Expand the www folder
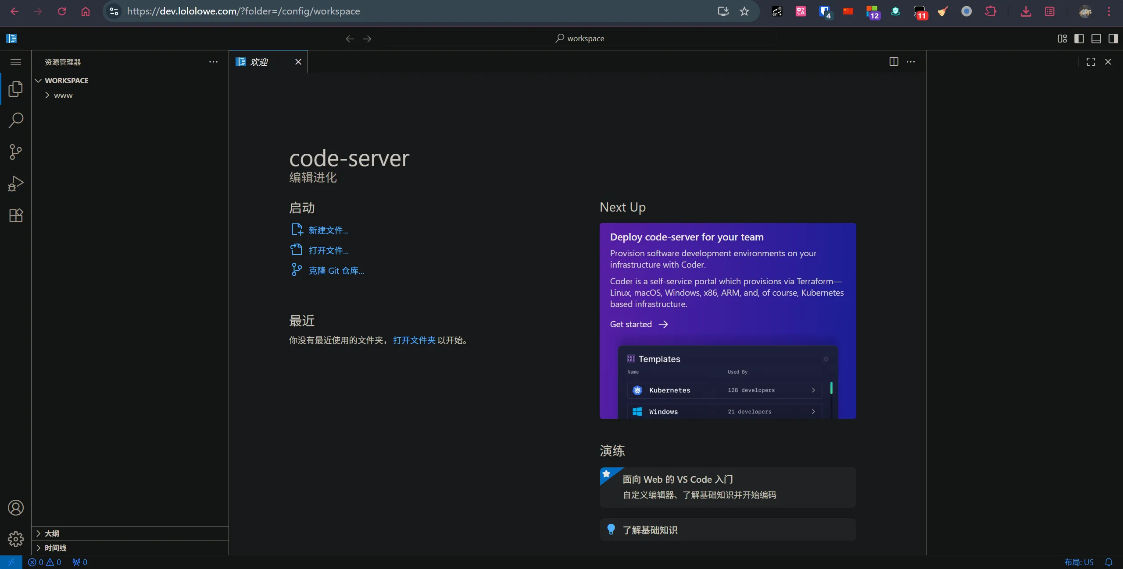Image resolution: width=1123 pixels, height=569 pixels. pos(130,95)
